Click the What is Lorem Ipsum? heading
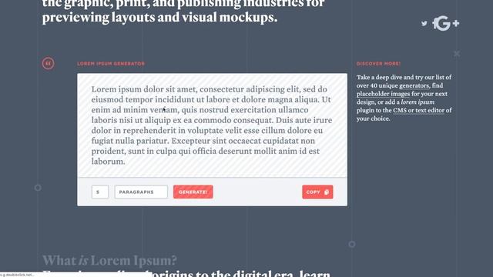 (109, 260)
